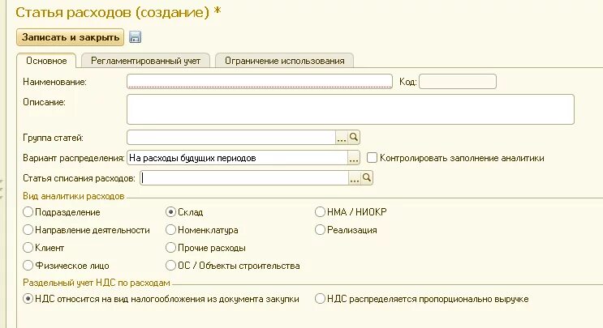The image size is (603, 328).
Task: Select НМА / НИОКР radio button
Action: pyautogui.click(x=320, y=212)
